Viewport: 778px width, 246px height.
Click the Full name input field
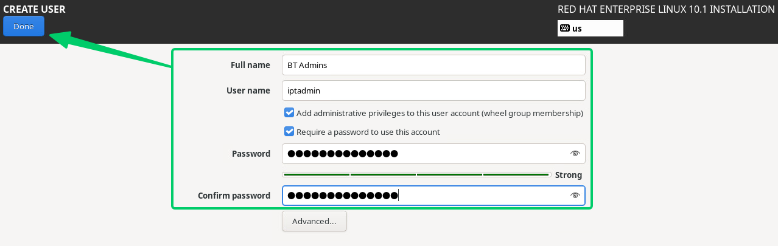(433, 65)
